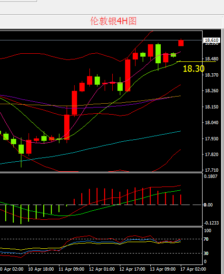Click the 10 Apr 18:00 time label

[x=41, y=269]
